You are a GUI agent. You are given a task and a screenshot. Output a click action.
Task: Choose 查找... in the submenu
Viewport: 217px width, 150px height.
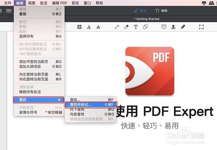[90, 100]
